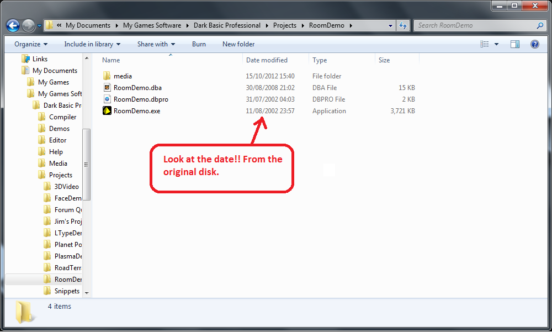Click the blue Help icon
The height and width of the screenshot is (332, 552).
coord(535,44)
